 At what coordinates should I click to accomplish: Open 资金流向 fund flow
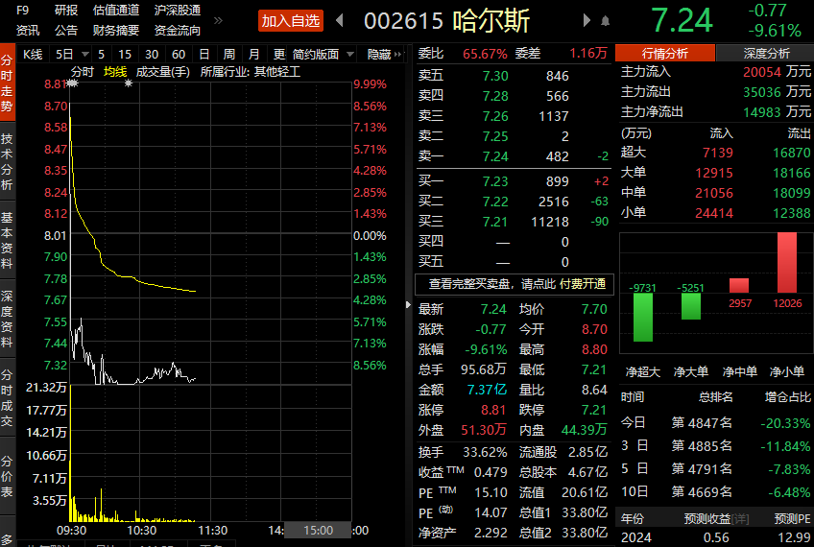(x=177, y=31)
